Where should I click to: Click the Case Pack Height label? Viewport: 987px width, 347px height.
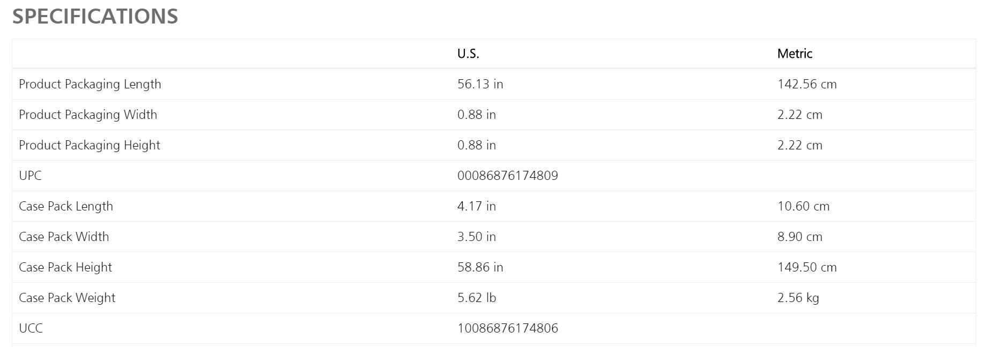click(65, 267)
